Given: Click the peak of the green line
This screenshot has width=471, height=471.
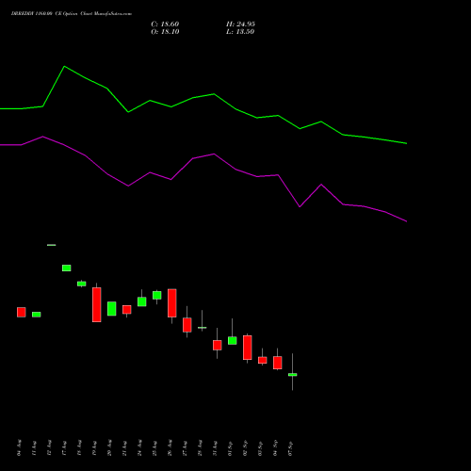Looking at the screenshot, I should pos(64,67).
